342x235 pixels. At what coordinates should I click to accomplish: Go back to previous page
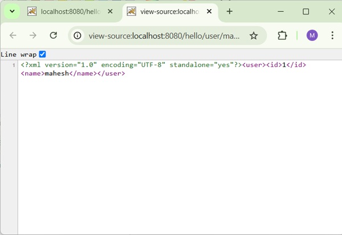coord(13,35)
